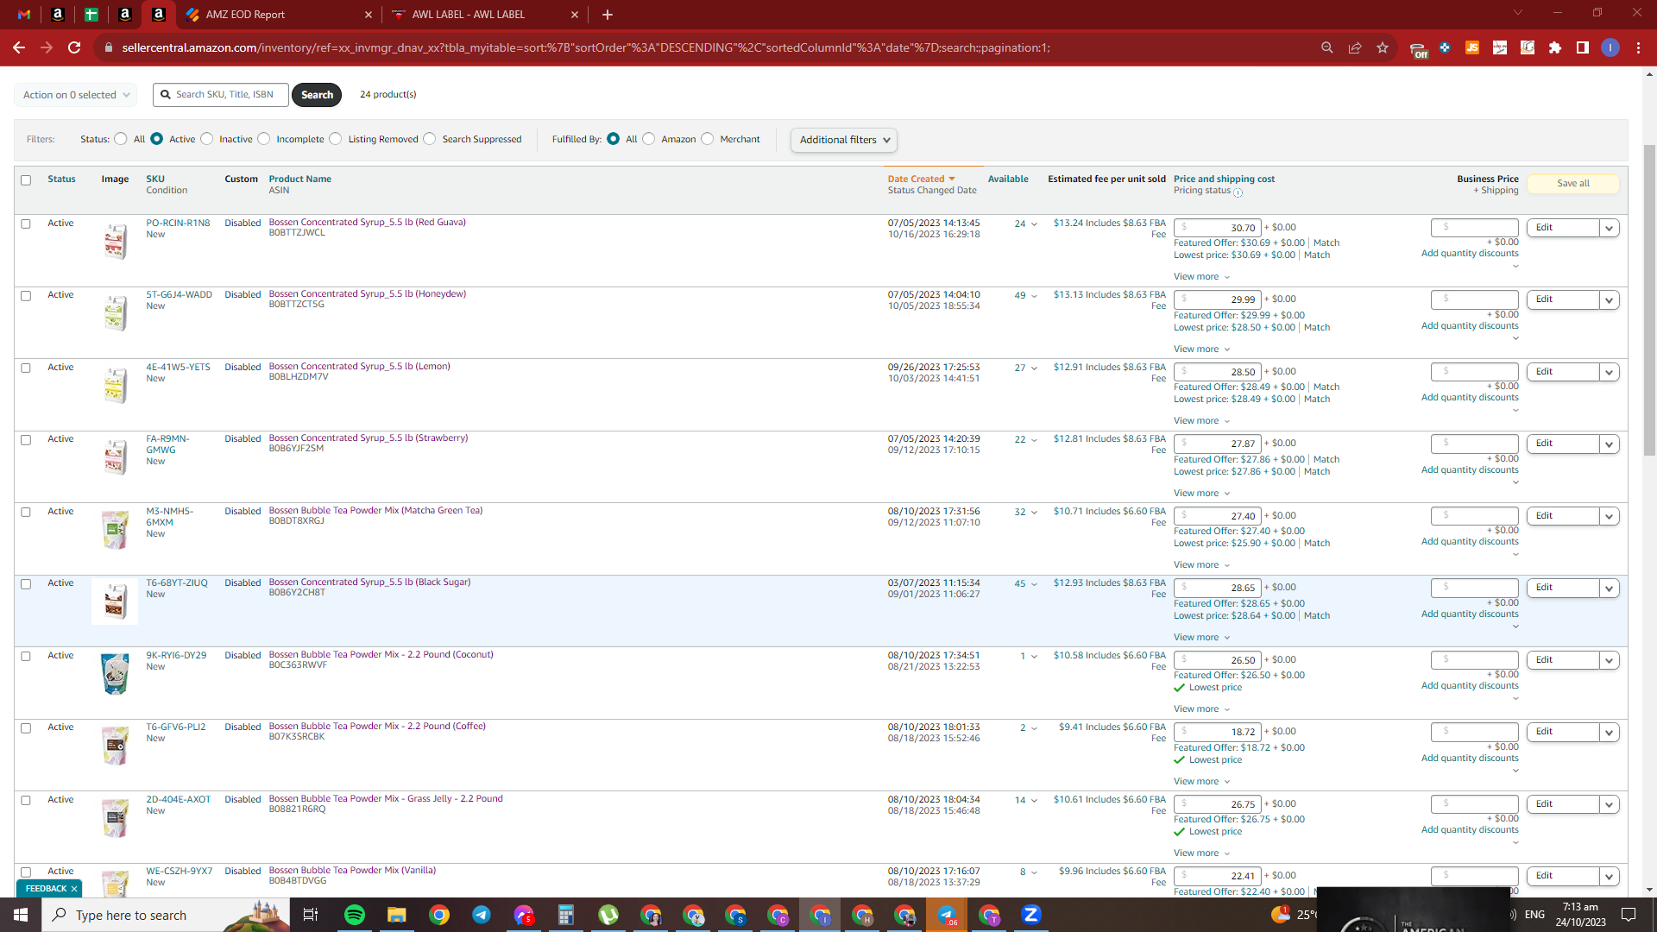Expand View more for Coconut powder row

point(1201,709)
